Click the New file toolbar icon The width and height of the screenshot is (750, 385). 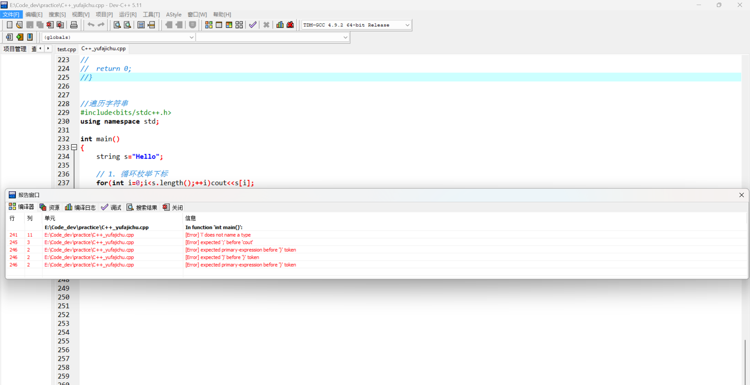pyautogui.click(x=9, y=25)
